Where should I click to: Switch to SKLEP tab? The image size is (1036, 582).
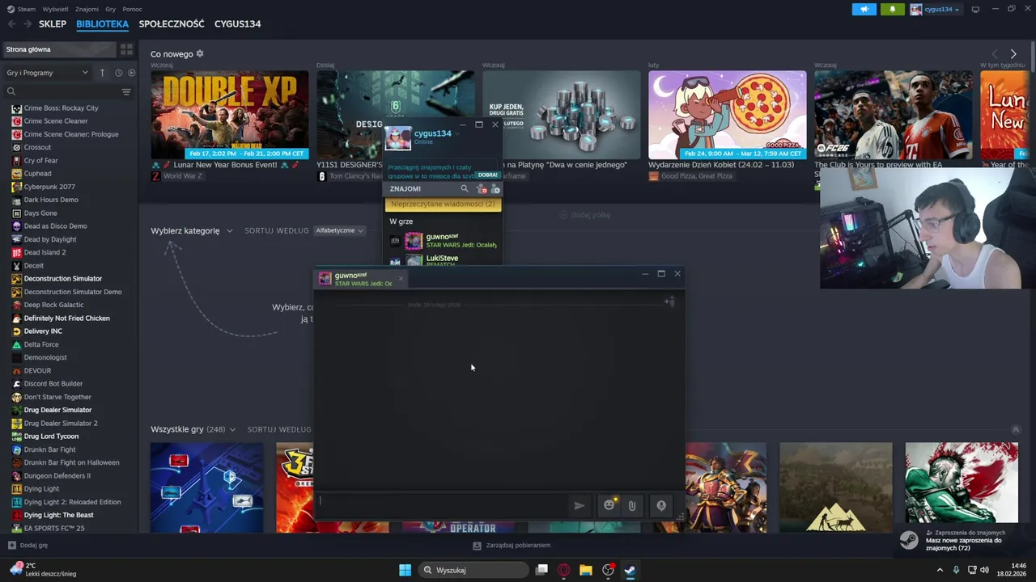click(x=53, y=24)
